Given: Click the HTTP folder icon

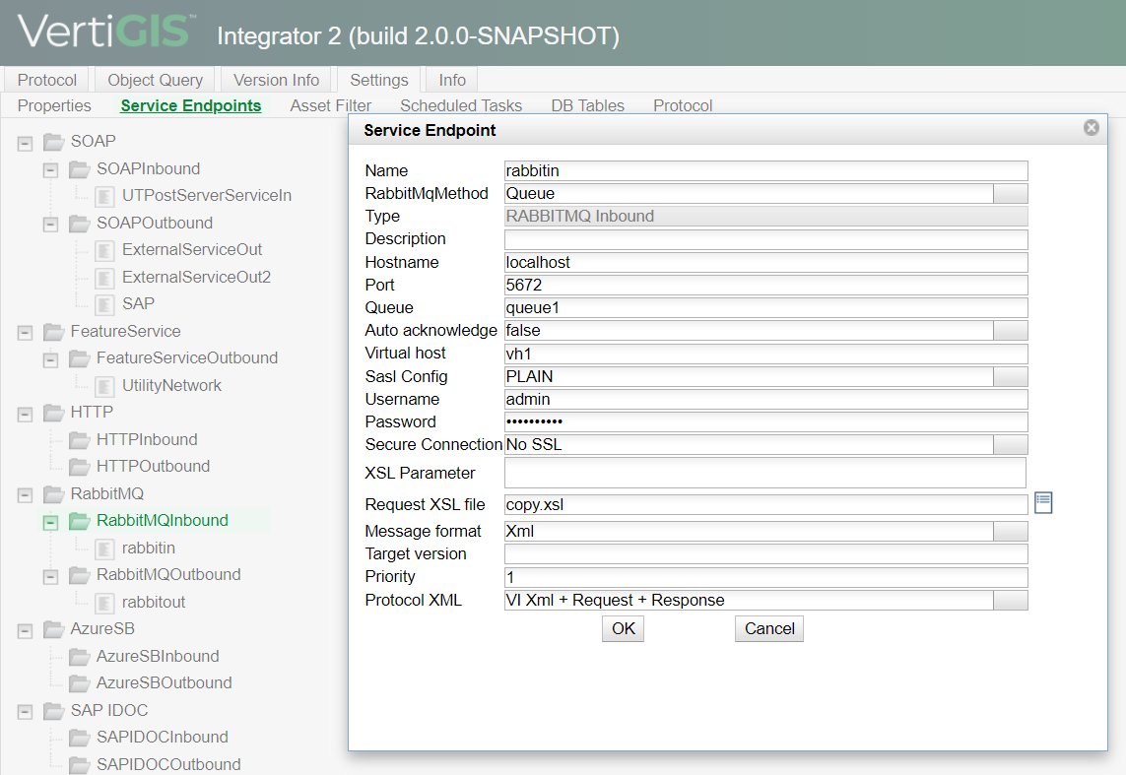Looking at the screenshot, I should click(x=54, y=413).
